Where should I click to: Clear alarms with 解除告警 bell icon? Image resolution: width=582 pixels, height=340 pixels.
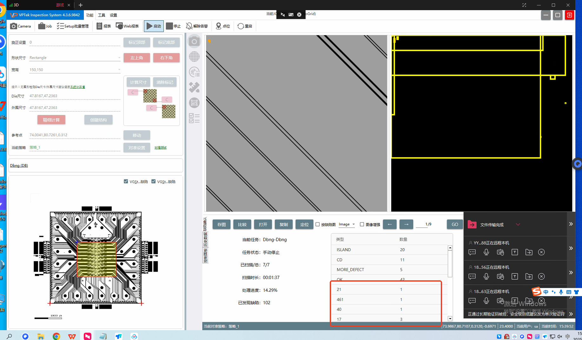(x=197, y=26)
